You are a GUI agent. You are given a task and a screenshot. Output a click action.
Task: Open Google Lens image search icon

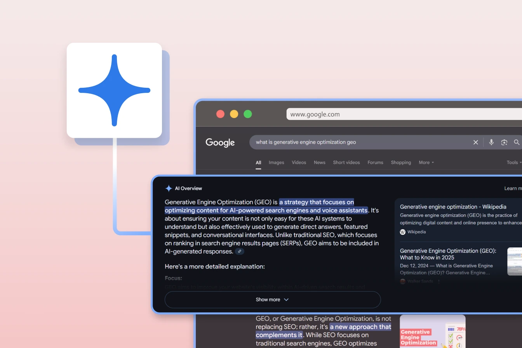504,142
